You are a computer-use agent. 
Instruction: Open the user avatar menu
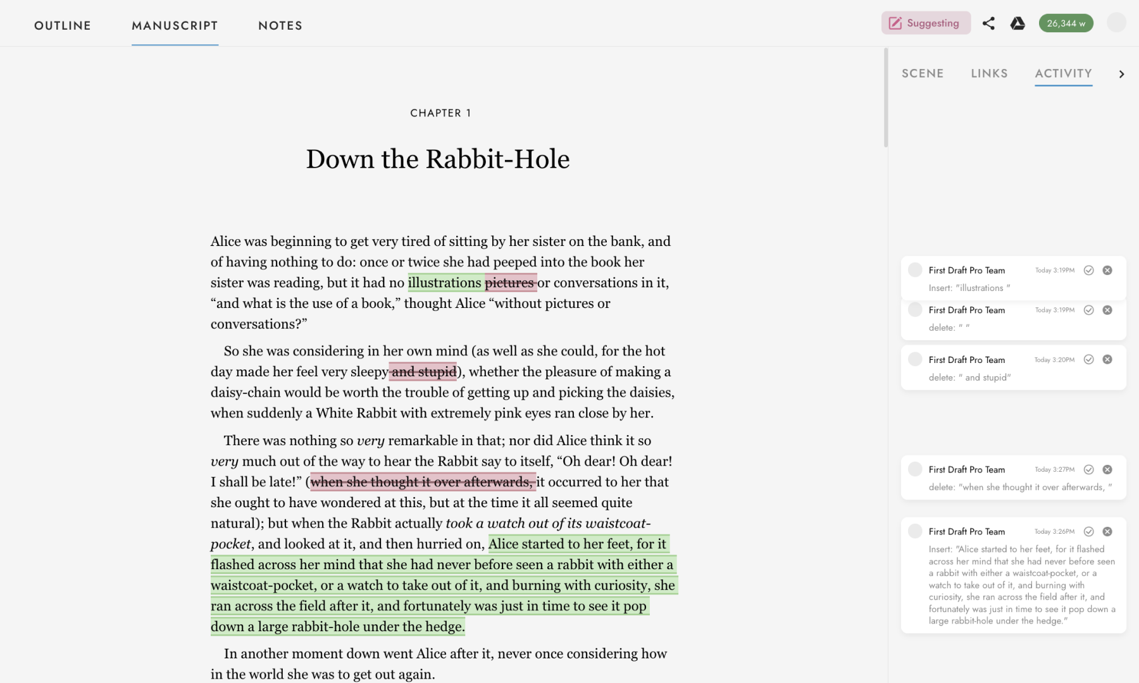pyautogui.click(x=1116, y=23)
